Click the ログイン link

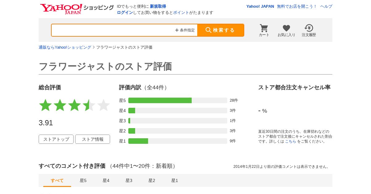pyautogui.click(x=125, y=13)
